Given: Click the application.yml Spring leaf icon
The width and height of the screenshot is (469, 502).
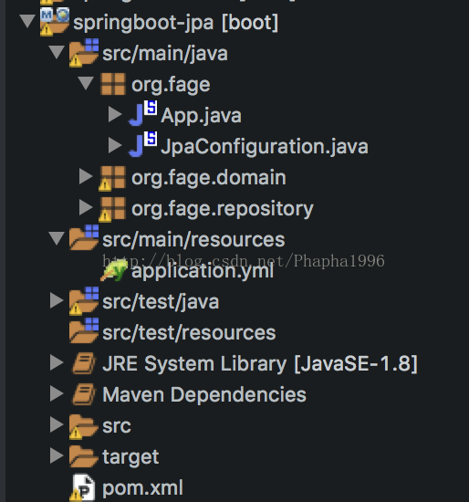Looking at the screenshot, I should (114, 270).
